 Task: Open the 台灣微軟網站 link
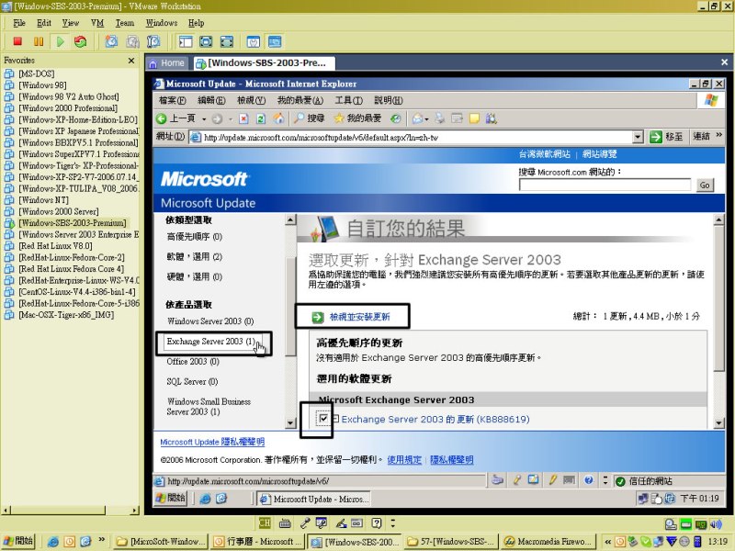point(544,153)
